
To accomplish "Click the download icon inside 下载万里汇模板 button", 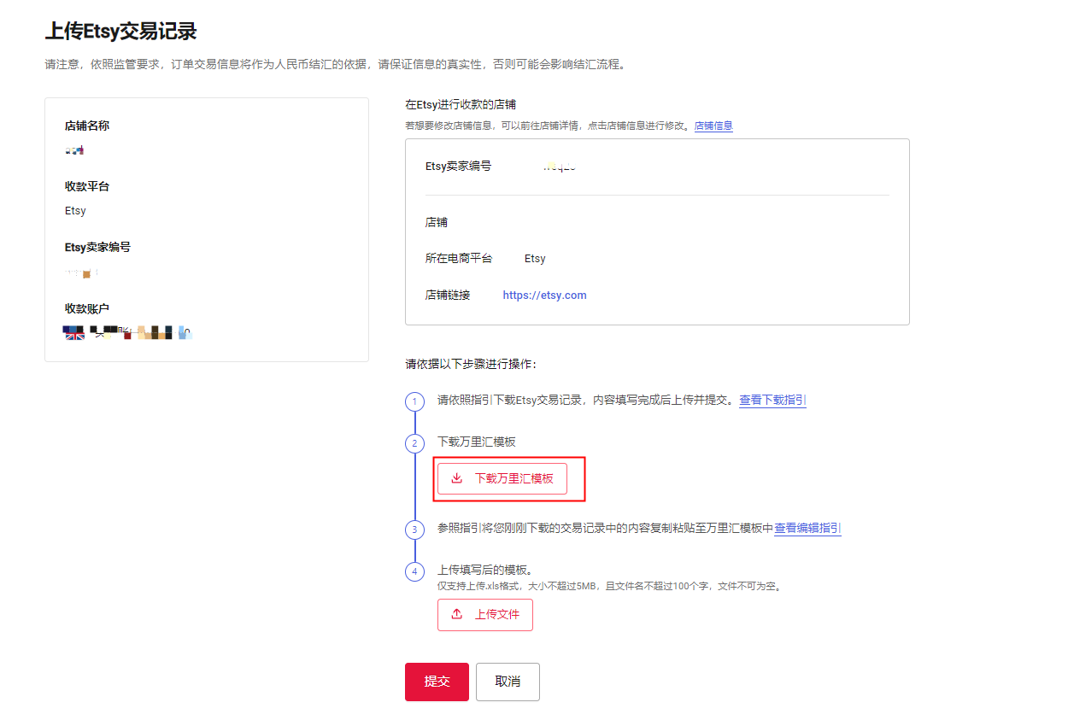I will (455, 478).
